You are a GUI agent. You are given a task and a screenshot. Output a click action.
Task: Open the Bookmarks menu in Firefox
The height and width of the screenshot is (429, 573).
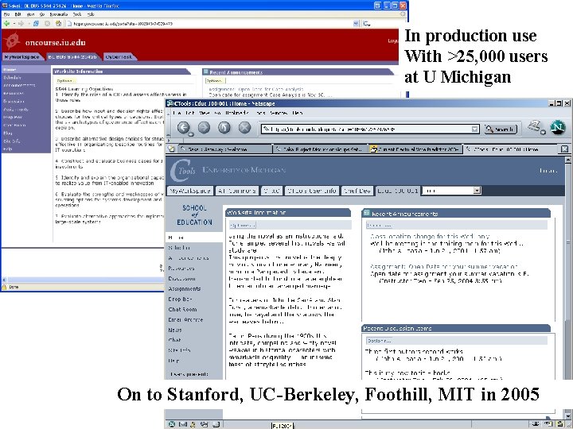(58, 14)
